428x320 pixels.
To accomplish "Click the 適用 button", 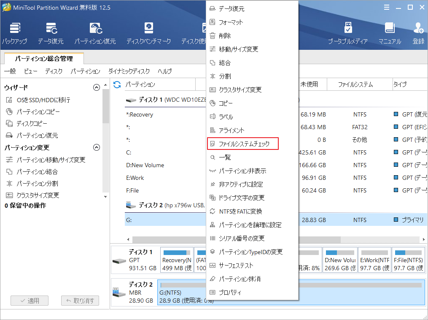I will click(x=30, y=301).
